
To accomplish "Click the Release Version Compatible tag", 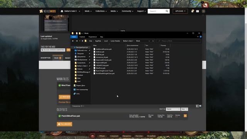I will point(53,50).
